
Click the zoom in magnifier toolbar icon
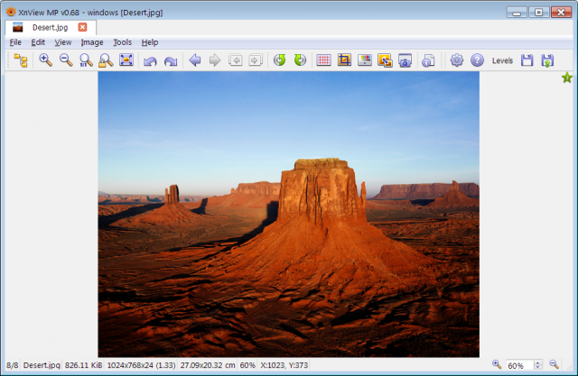46,60
